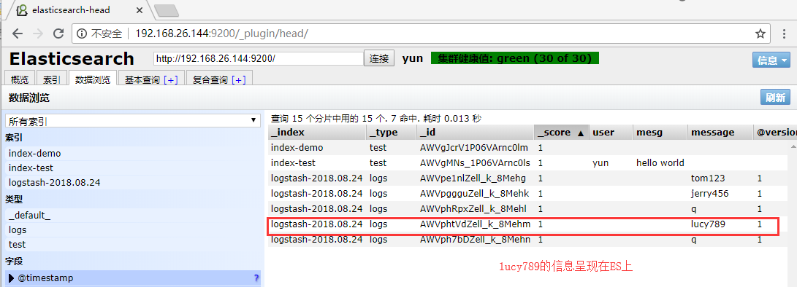Filter by logs type in sidebar
Viewport: 797px width, 287px height.
133,229
